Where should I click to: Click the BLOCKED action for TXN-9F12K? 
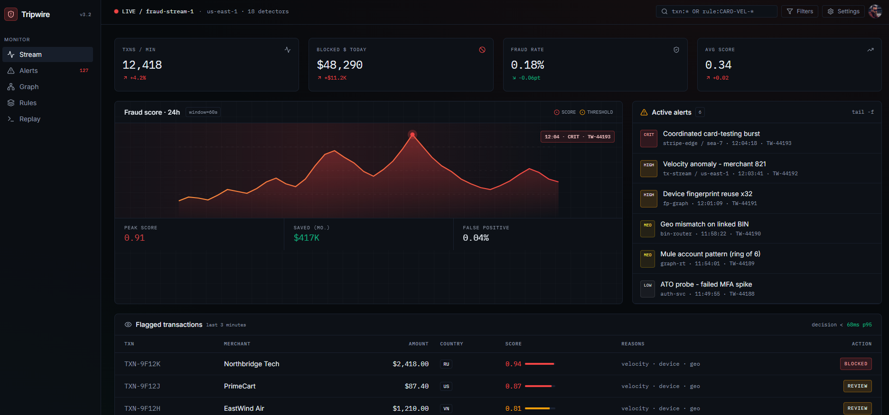(x=856, y=364)
